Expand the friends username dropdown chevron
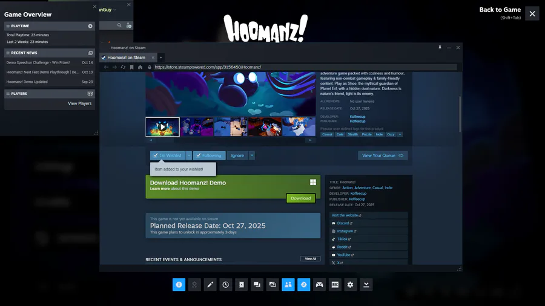 (114, 10)
